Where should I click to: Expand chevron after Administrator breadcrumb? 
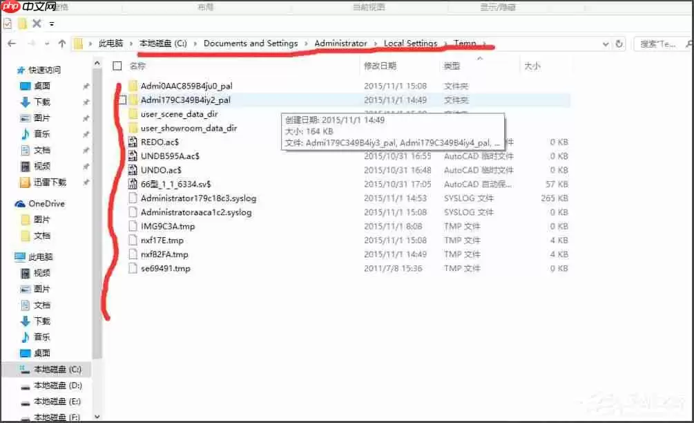pos(376,44)
